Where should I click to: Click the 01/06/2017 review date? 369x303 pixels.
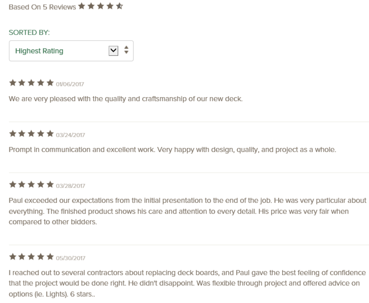point(70,84)
